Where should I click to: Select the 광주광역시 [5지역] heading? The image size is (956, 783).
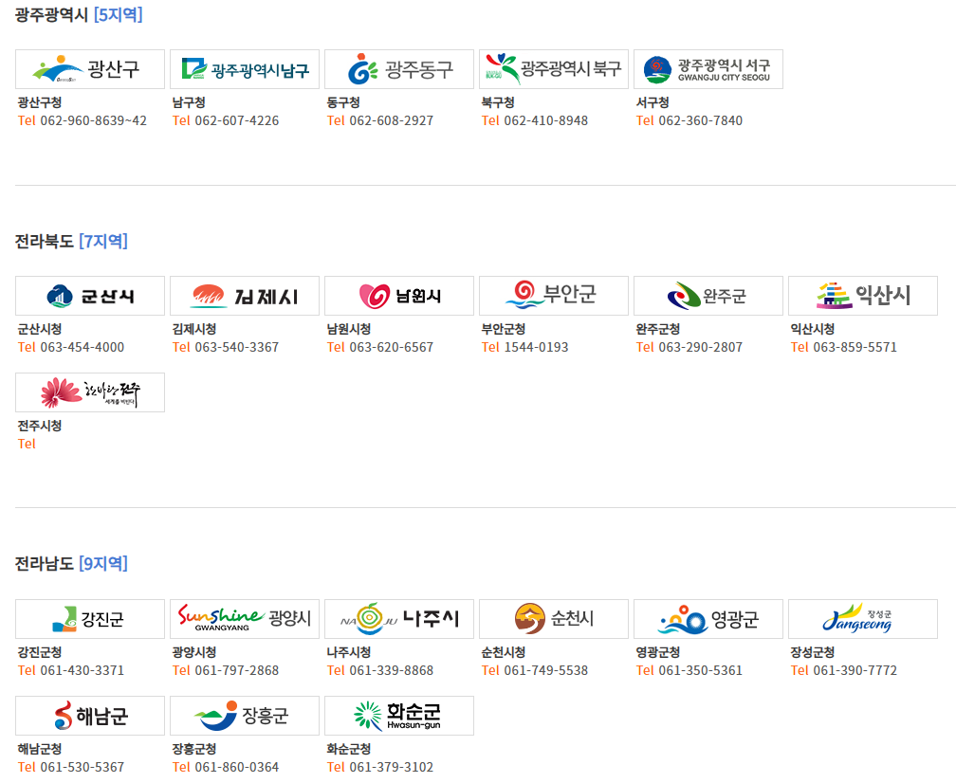[x=79, y=14]
